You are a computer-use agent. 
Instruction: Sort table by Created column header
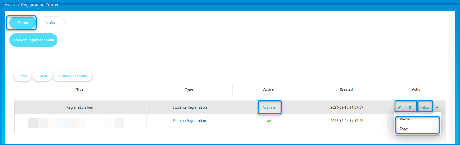click(x=346, y=89)
